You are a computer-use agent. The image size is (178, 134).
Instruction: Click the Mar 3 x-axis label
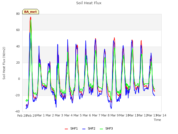coord(59,115)
